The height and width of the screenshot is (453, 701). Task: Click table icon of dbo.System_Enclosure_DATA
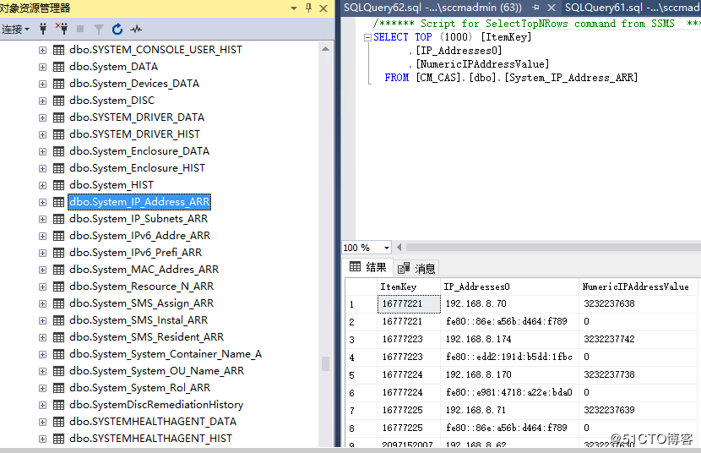pos(58,151)
